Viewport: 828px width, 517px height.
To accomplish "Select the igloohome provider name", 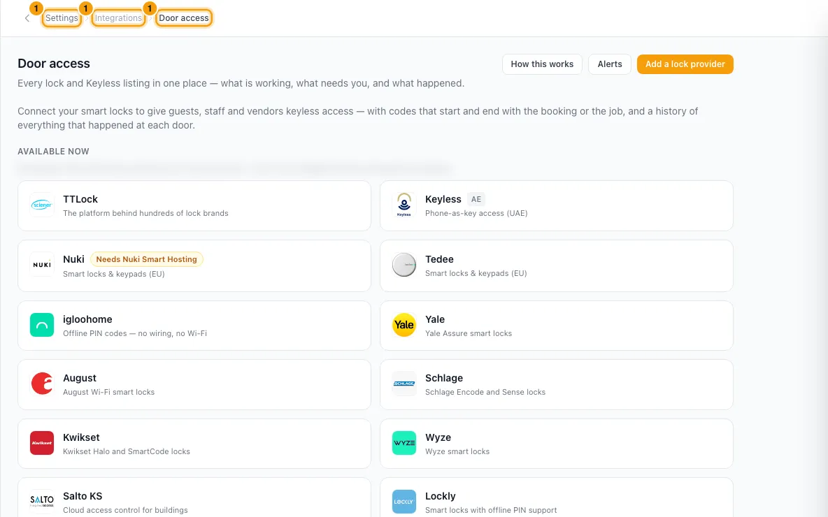I will (x=87, y=320).
